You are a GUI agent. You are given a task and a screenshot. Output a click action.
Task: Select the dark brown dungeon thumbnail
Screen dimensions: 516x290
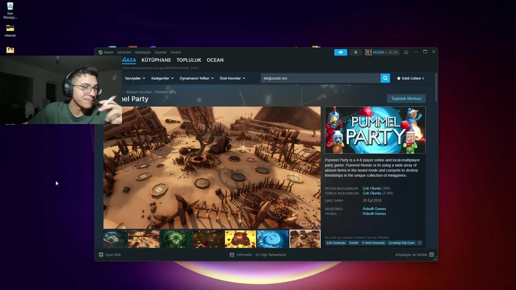208,239
